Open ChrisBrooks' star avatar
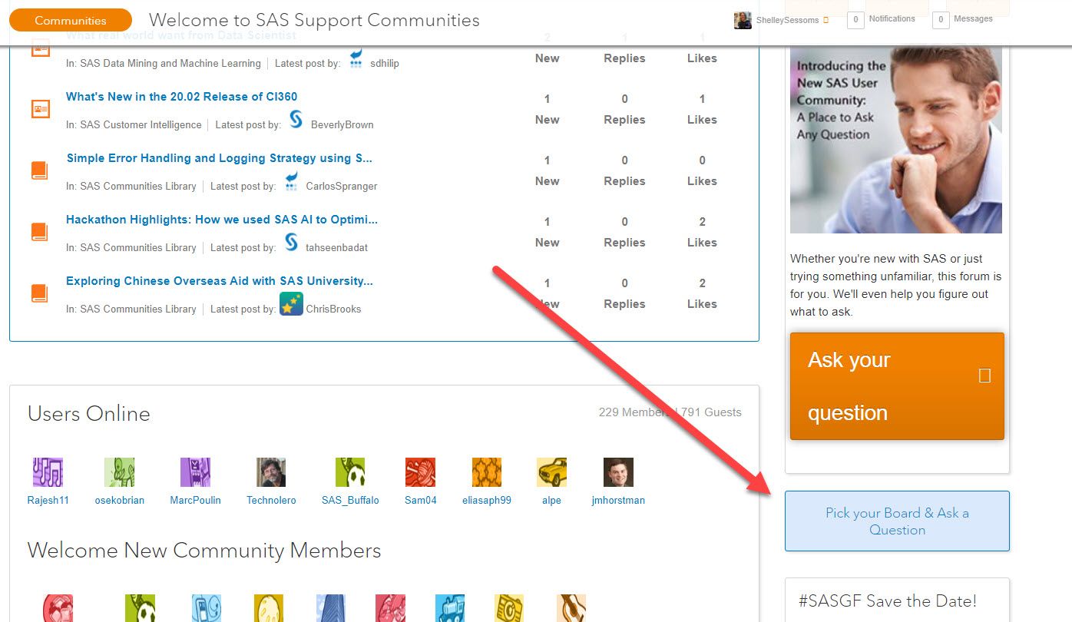The image size is (1072, 622). tap(290, 304)
